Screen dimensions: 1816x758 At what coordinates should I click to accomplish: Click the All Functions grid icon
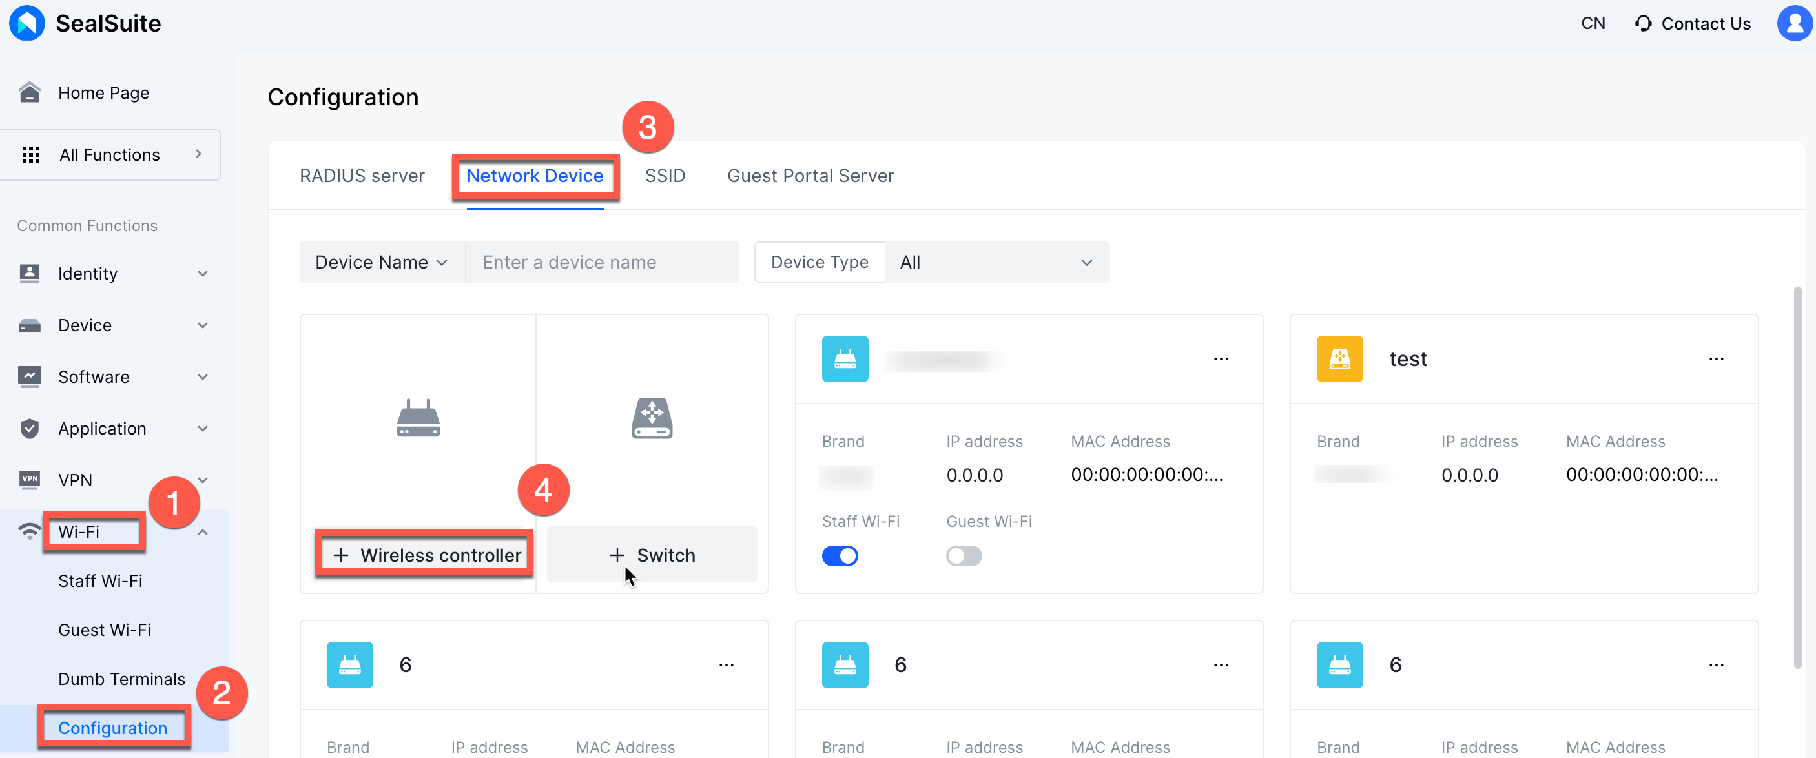pos(31,155)
